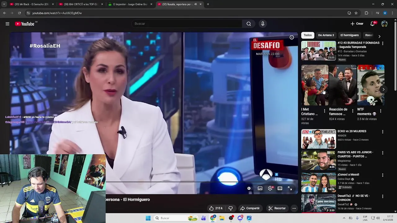The image size is (397, 223).
Task: Show the video info card icon
Action: 292,37
